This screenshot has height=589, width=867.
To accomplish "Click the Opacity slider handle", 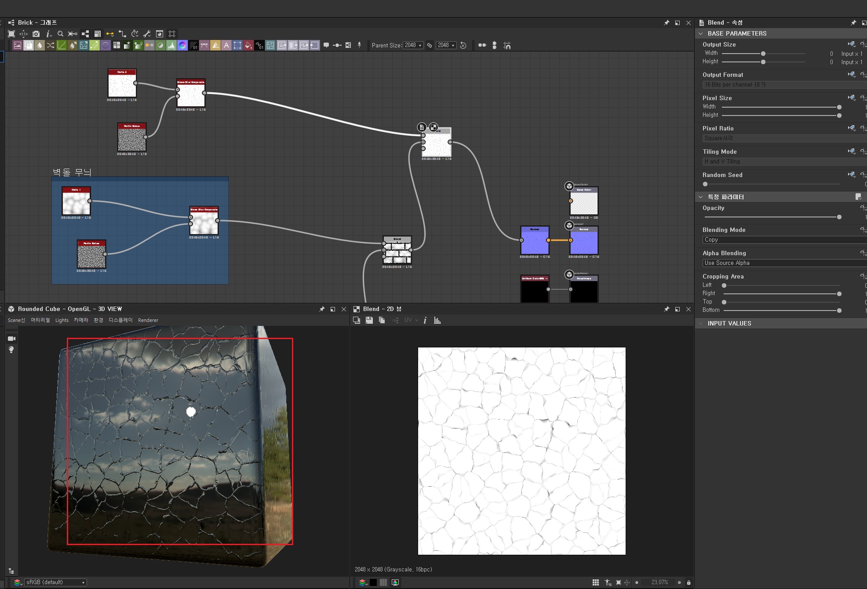I will [839, 217].
